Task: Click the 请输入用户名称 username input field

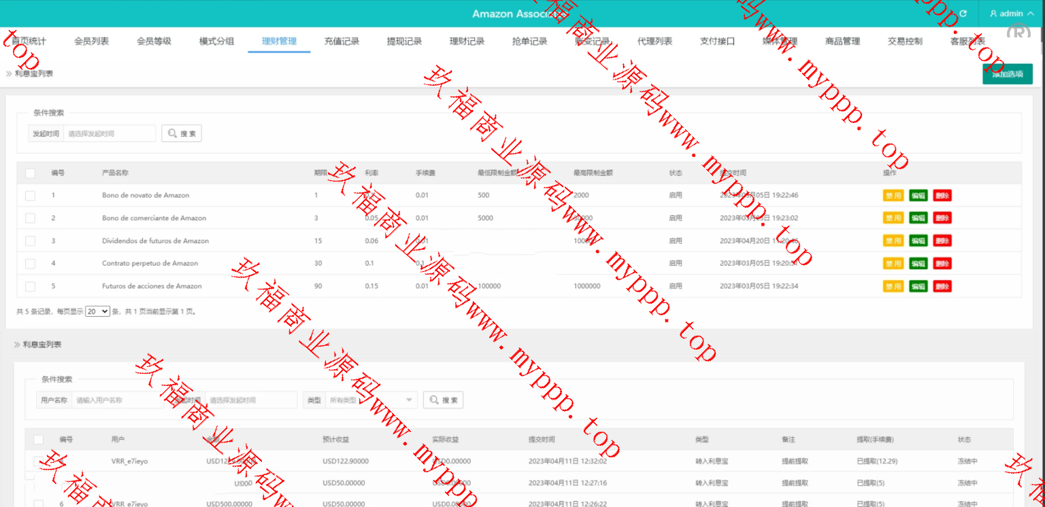Action: point(119,400)
